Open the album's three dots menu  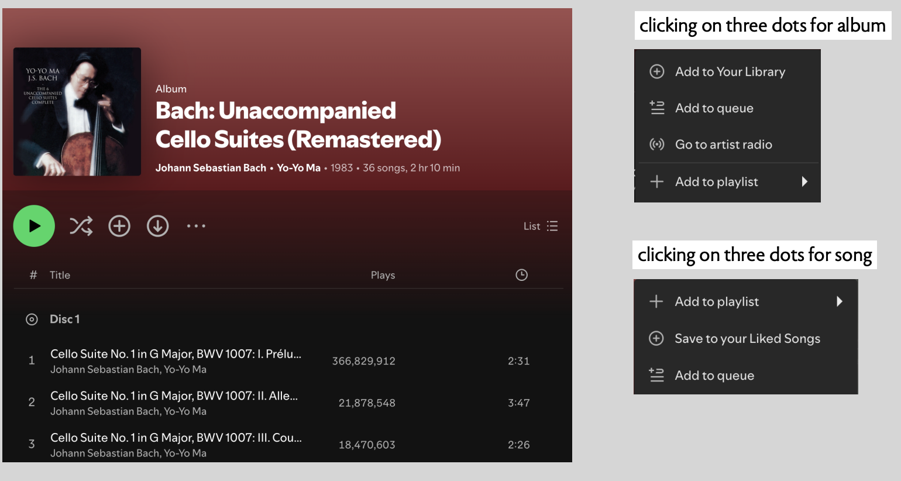[x=196, y=226]
